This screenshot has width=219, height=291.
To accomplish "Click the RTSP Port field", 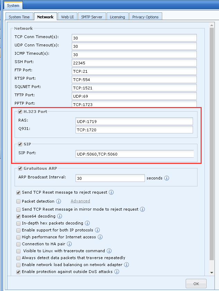I will tap(134, 79).
